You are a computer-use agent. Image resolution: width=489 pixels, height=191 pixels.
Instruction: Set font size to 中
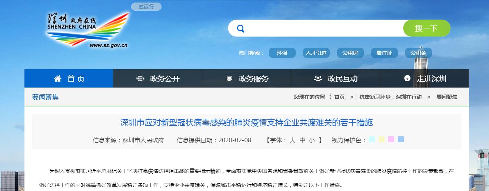(302, 140)
